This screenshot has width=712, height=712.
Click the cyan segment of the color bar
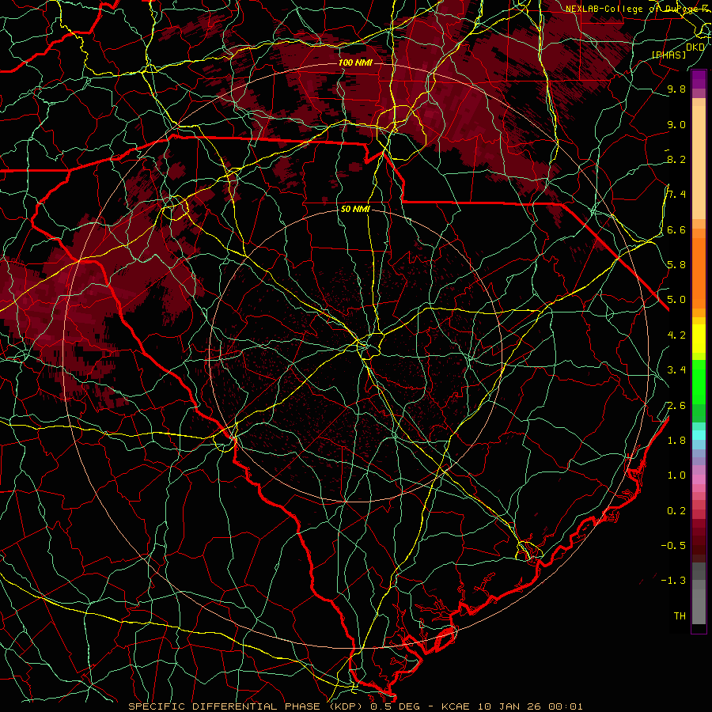pyautogui.click(x=699, y=435)
